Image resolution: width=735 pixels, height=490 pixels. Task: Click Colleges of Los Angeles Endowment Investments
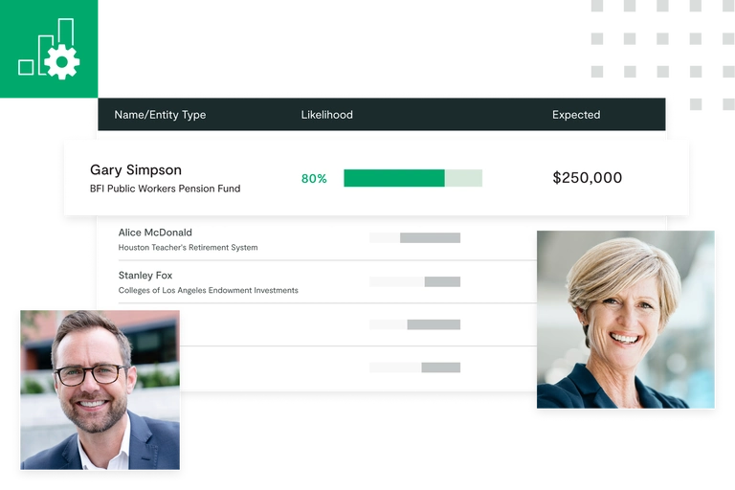(x=208, y=290)
